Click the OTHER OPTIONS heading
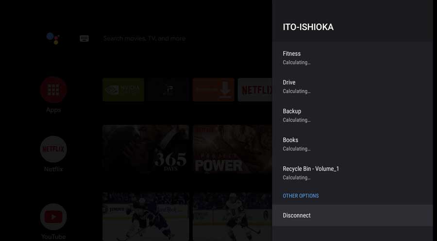 [301, 196]
